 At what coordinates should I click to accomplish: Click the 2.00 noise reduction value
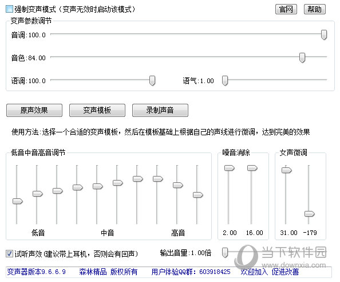point(230,233)
